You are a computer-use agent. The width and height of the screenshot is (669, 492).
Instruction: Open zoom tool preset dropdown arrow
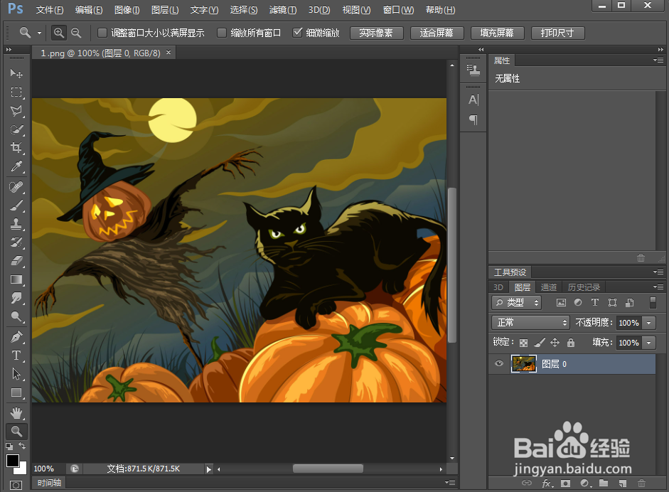[39, 33]
